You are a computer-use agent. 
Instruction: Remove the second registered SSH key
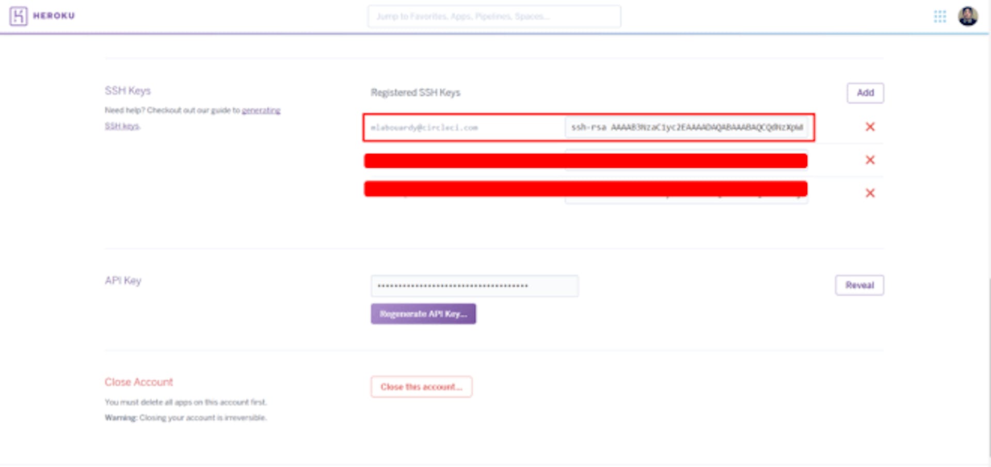[x=870, y=160]
